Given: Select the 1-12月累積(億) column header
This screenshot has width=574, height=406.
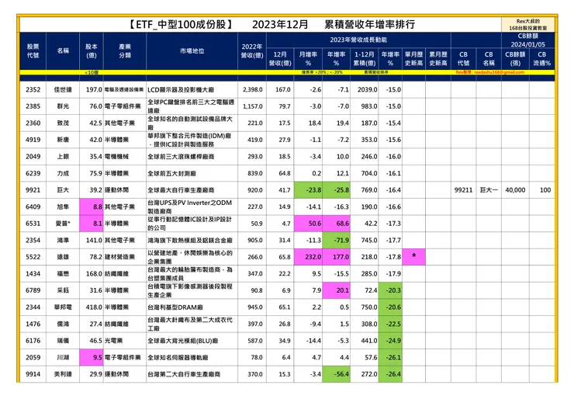Looking at the screenshot, I should pos(365,59).
